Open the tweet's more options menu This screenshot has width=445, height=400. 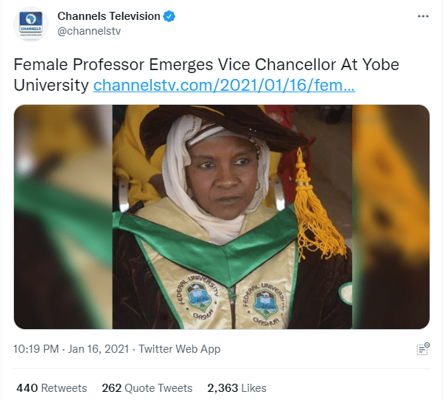coord(422,15)
